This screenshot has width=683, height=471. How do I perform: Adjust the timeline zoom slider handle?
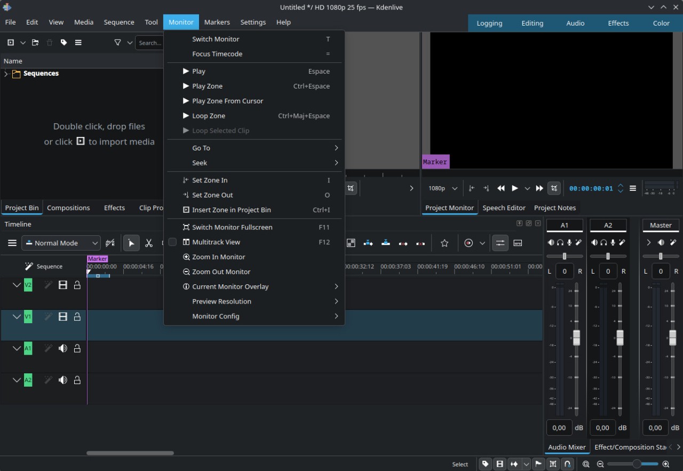(x=637, y=464)
